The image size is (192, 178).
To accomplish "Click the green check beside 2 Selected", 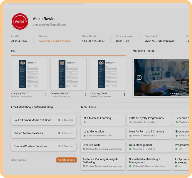I will click(59, 133).
